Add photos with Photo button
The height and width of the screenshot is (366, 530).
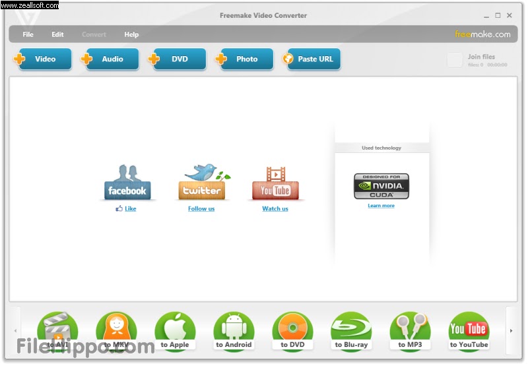coord(244,59)
